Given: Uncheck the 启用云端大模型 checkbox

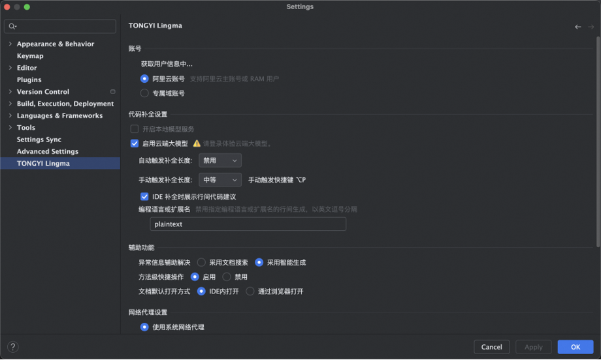Looking at the screenshot, I should 135,143.
